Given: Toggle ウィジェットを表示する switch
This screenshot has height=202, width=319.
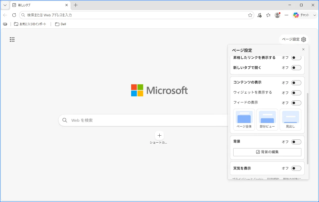Looking at the screenshot, I should 296,93.
